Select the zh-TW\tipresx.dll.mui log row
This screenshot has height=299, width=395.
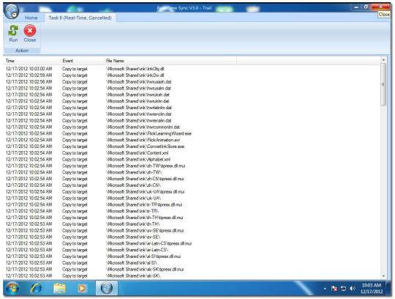(192, 166)
